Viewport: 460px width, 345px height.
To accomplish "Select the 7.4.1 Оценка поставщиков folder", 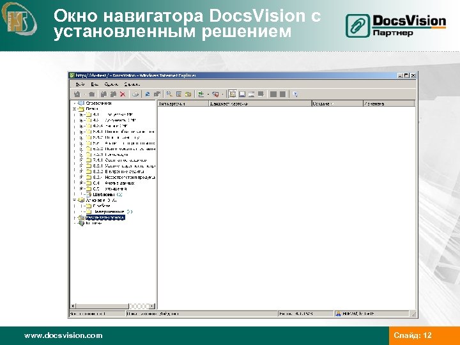I will pos(119,160).
